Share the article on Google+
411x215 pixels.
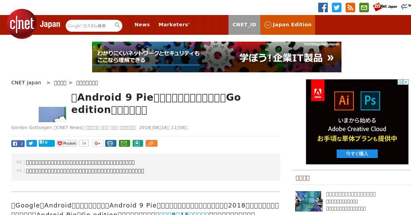[98, 144]
